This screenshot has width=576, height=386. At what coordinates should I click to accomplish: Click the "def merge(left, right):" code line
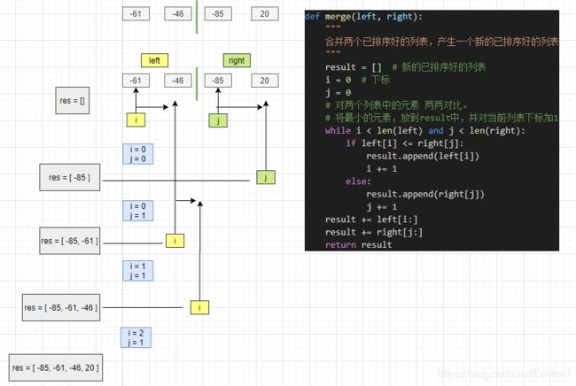(x=363, y=17)
